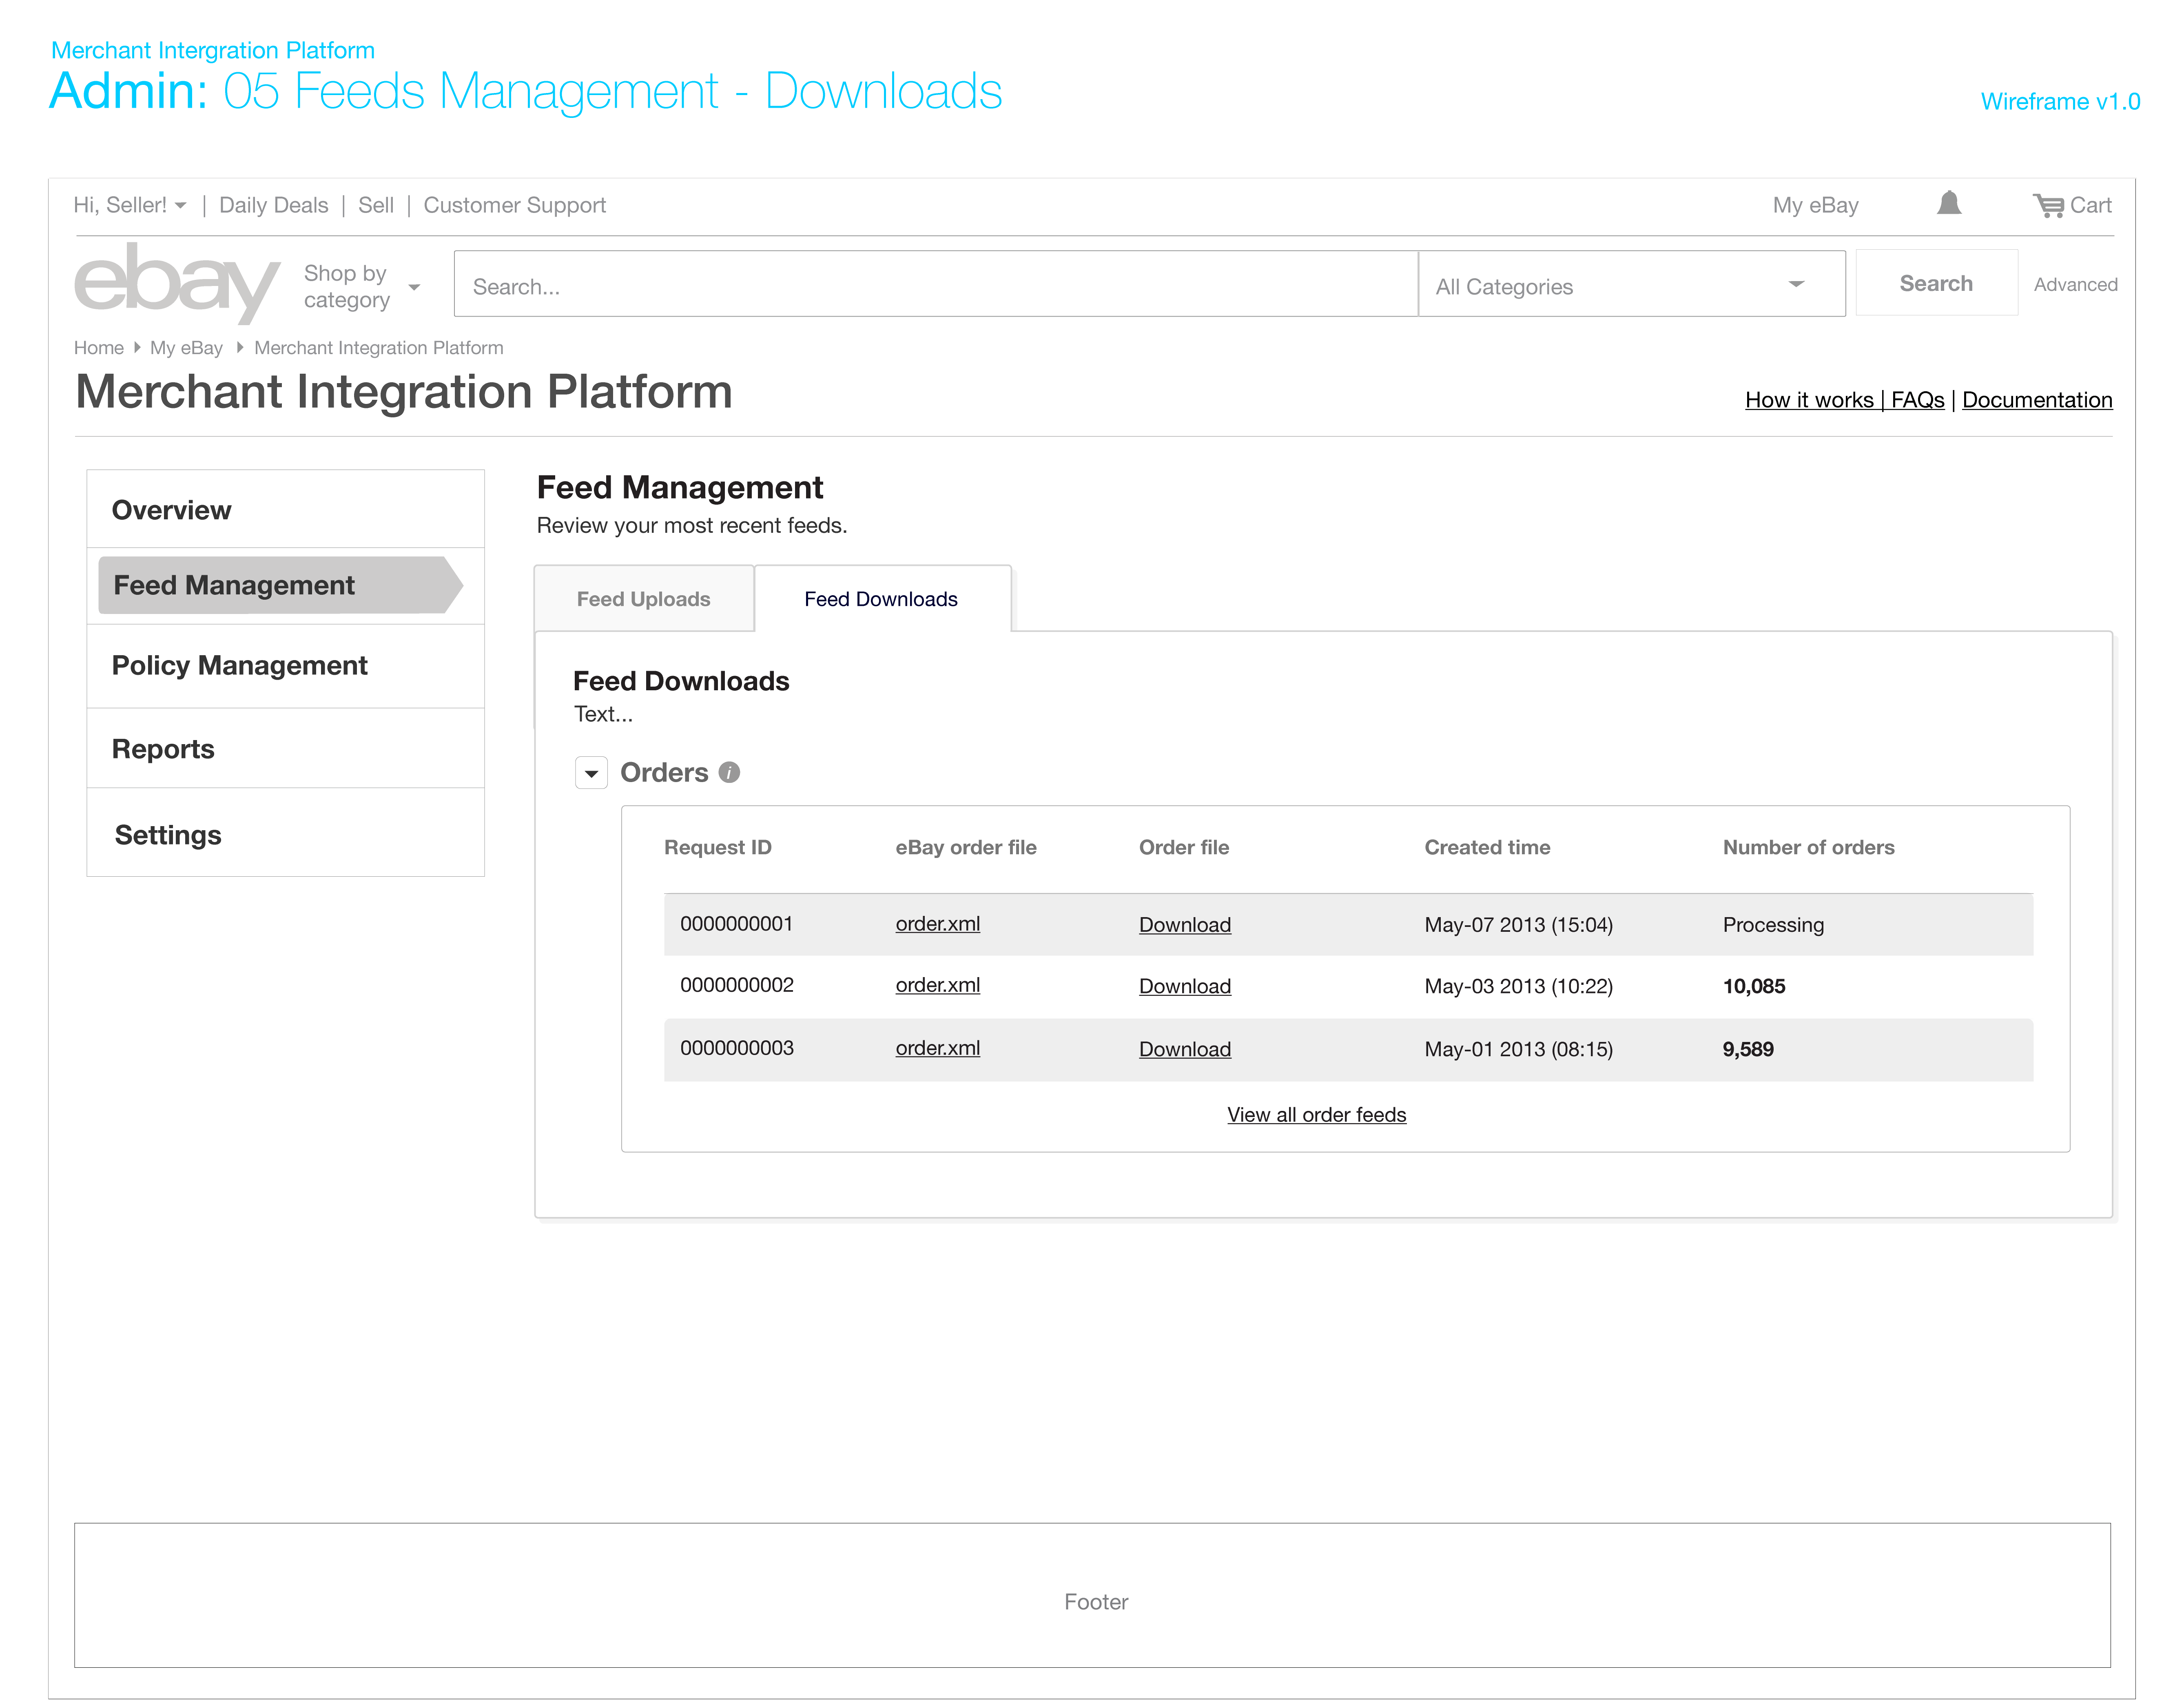The width and height of the screenshot is (2184, 1700).
Task: Click the Sell link
Action: pos(376,205)
